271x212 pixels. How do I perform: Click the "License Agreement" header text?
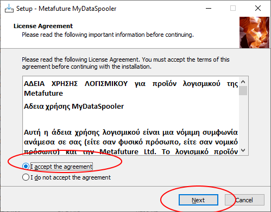coord(43,26)
